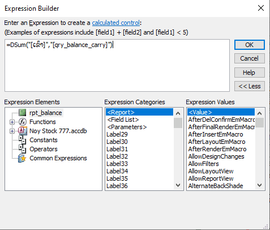Click inside the DSum expression text box
The width and height of the screenshot is (270, 230).
click(117, 65)
